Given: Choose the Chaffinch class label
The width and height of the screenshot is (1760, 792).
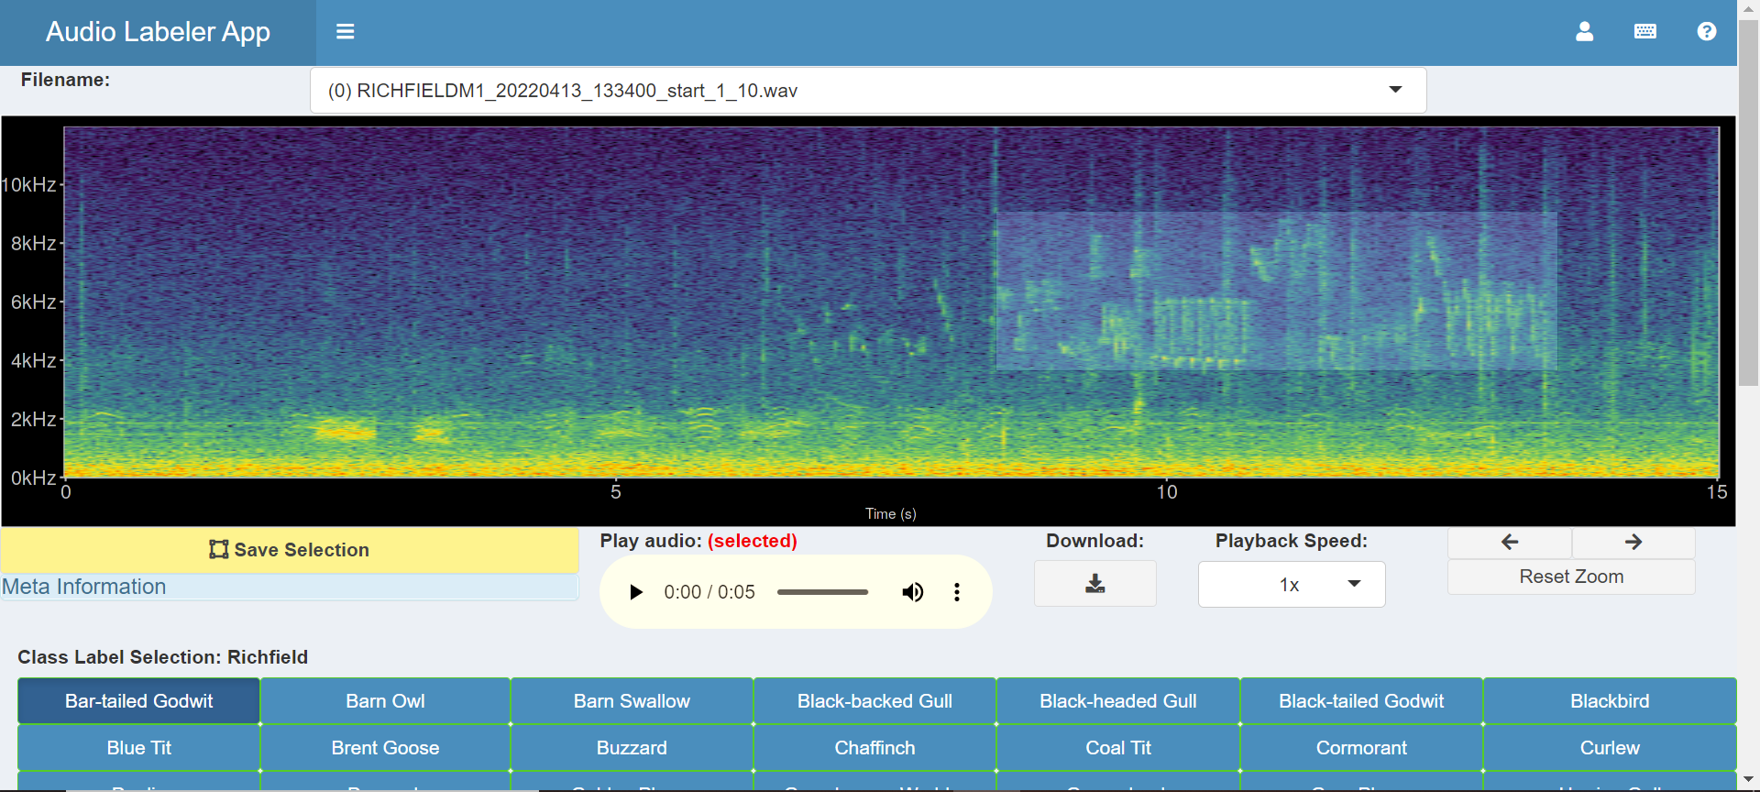Looking at the screenshot, I should pyautogui.click(x=874, y=748).
